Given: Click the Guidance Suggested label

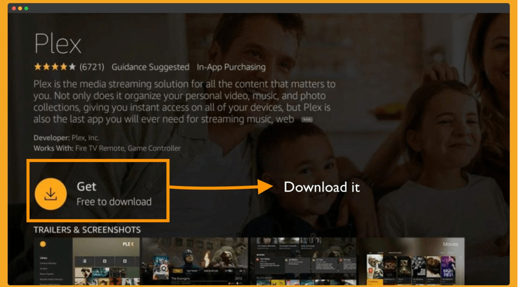Looking at the screenshot, I should [150, 67].
